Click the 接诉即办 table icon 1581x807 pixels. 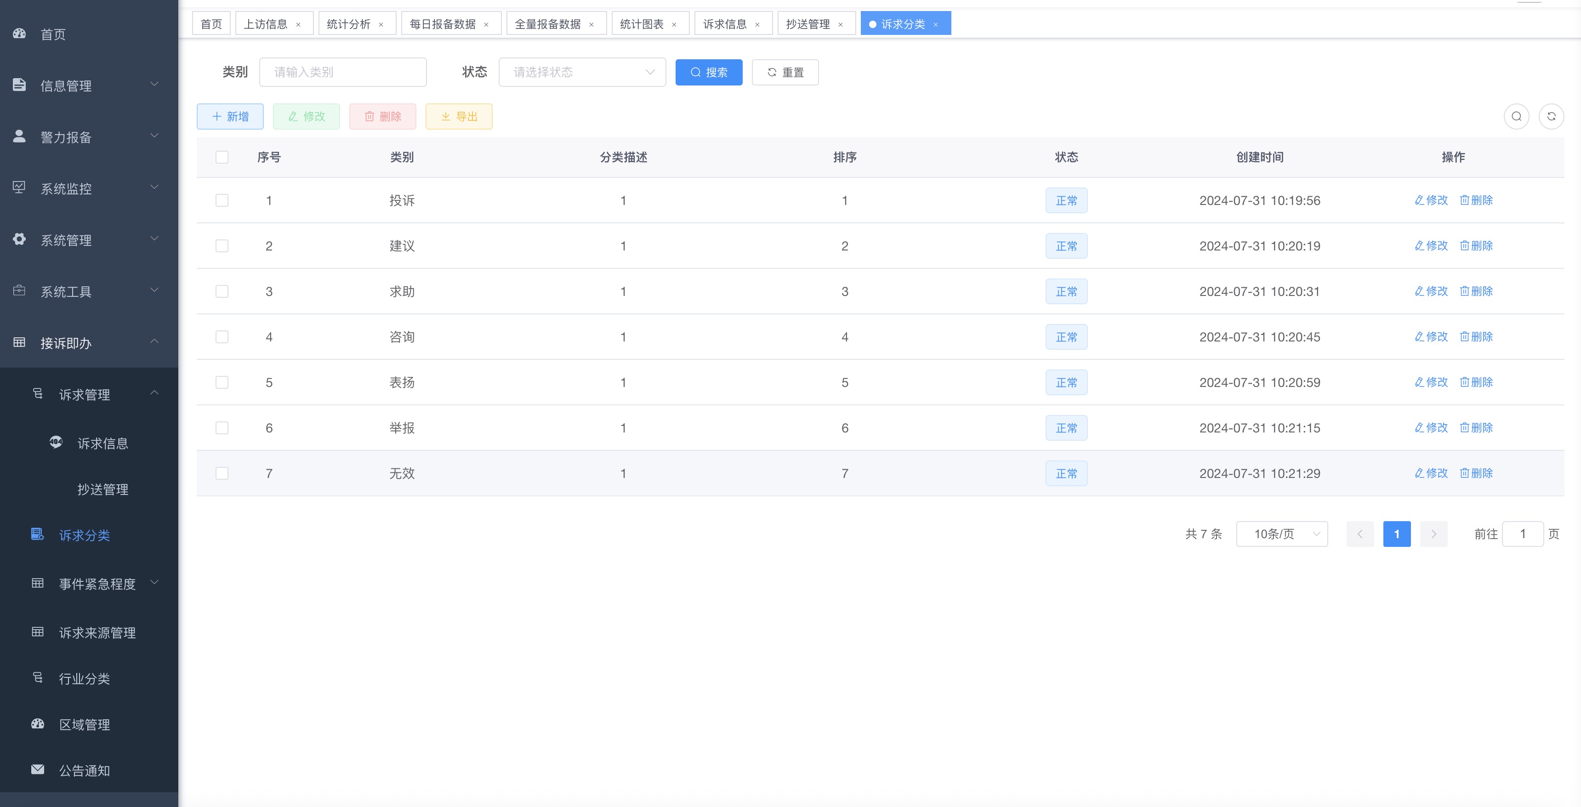pyautogui.click(x=20, y=342)
